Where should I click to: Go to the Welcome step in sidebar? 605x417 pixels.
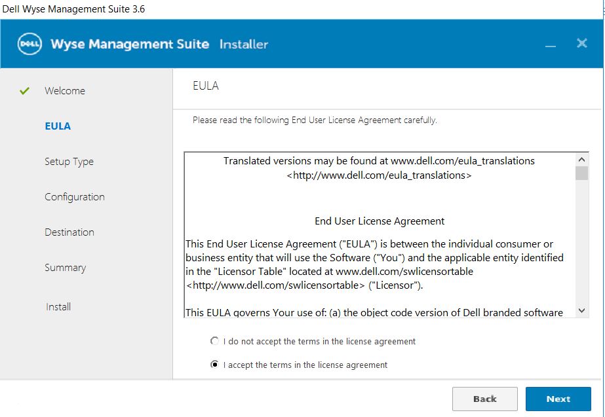tap(64, 91)
